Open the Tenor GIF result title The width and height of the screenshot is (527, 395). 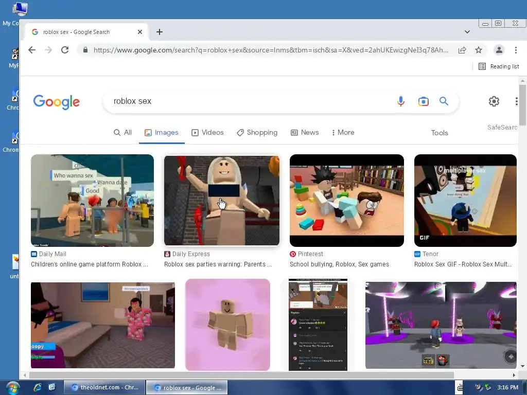[463, 264]
